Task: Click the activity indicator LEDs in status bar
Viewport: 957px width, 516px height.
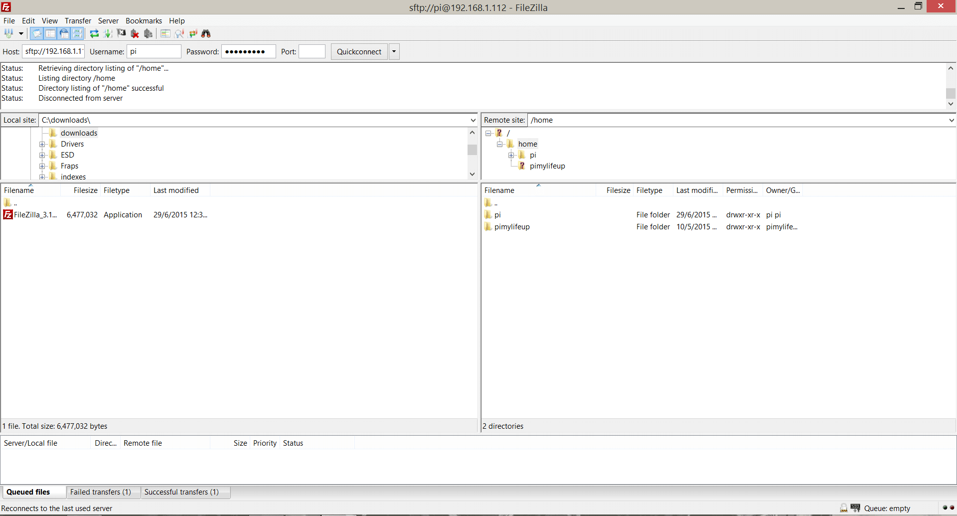Action: [x=949, y=508]
